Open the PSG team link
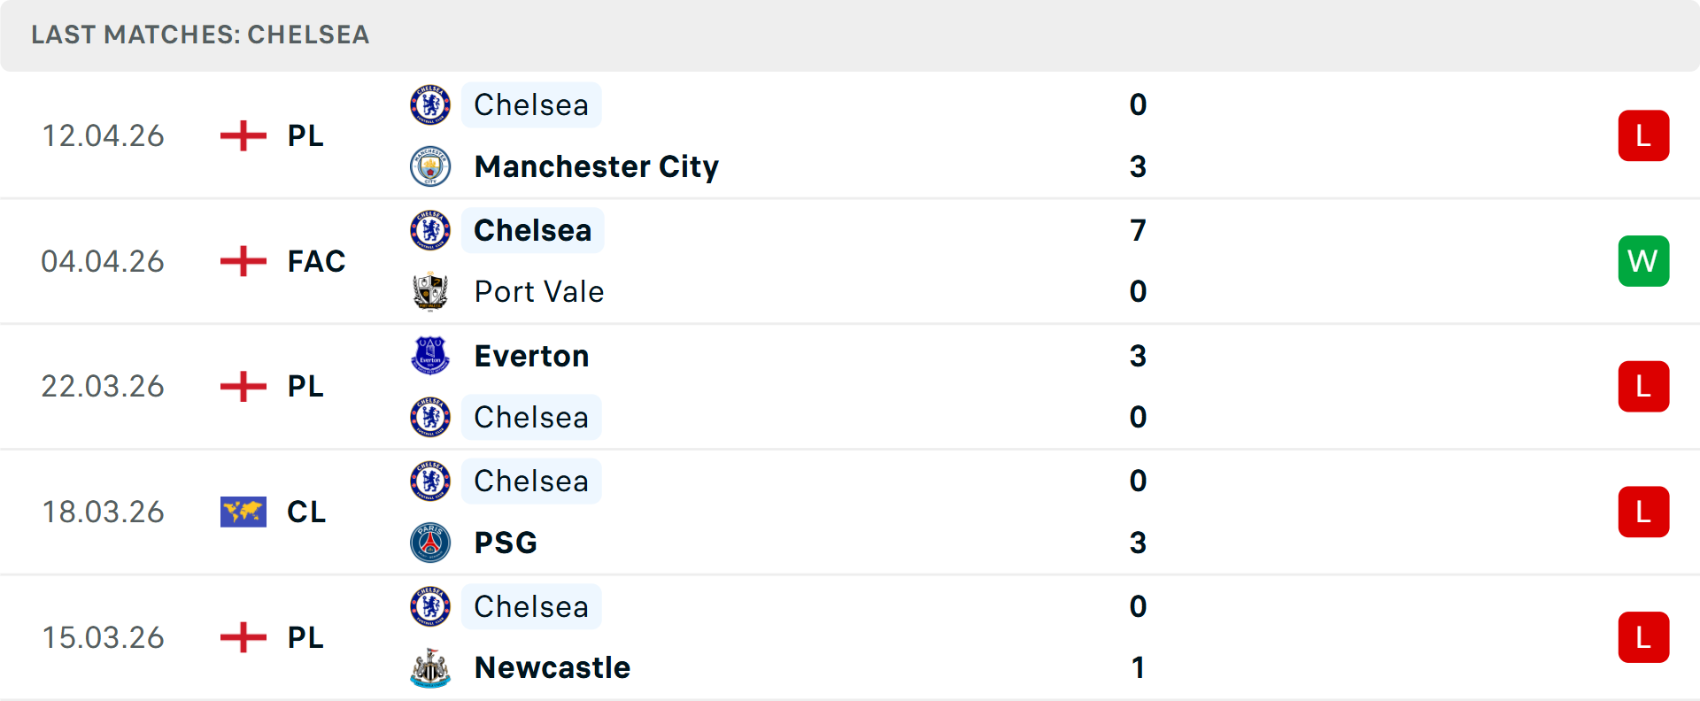 (x=506, y=543)
